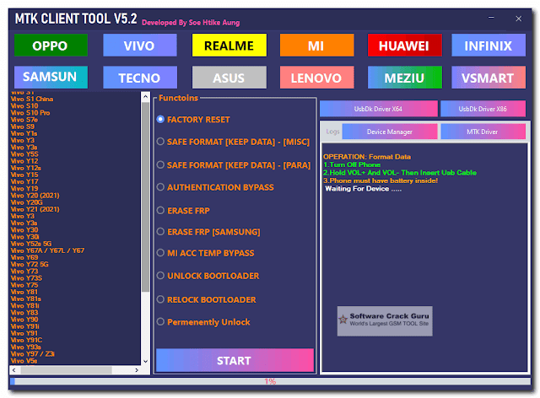Click the horizontal scroll left arrow
540x398 pixels.
(x=13, y=370)
